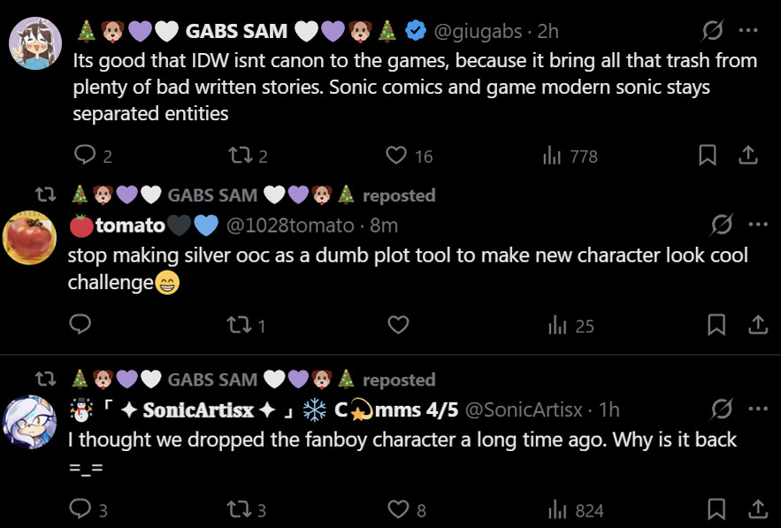
Task: Like tomato's tweet about silver
Action: point(398,325)
